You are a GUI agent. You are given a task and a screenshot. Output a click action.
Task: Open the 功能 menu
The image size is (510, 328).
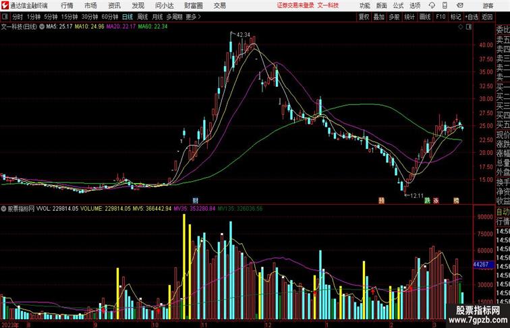pyautogui.click(x=364, y=5)
